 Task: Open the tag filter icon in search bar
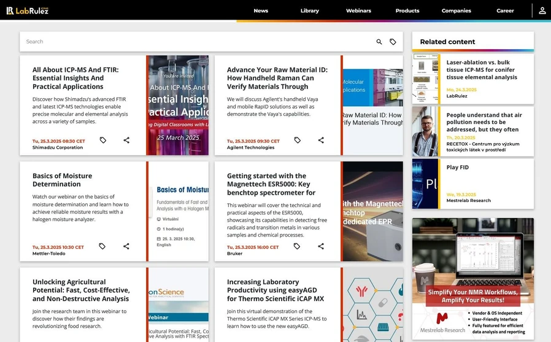click(x=393, y=42)
